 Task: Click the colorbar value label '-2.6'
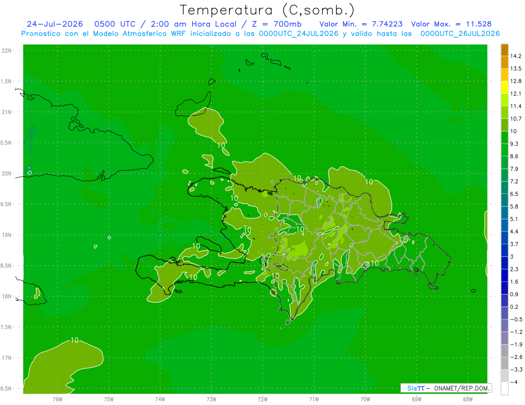(516, 357)
